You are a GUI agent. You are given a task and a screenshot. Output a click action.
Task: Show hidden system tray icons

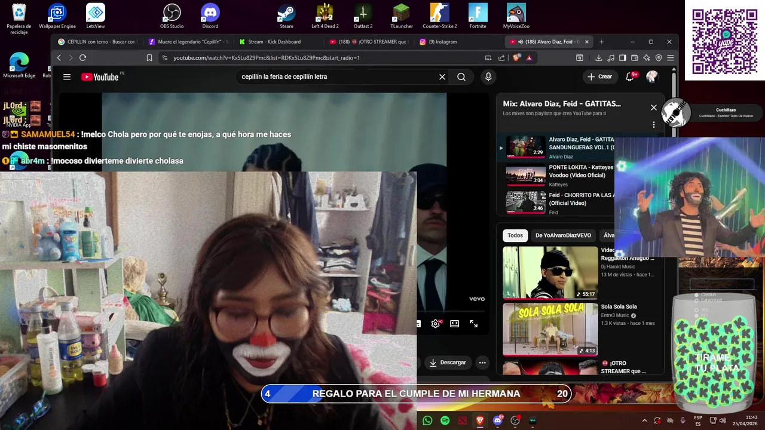pyautogui.click(x=644, y=421)
